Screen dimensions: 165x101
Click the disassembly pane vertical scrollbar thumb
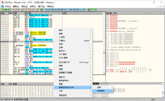tap(104, 53)
